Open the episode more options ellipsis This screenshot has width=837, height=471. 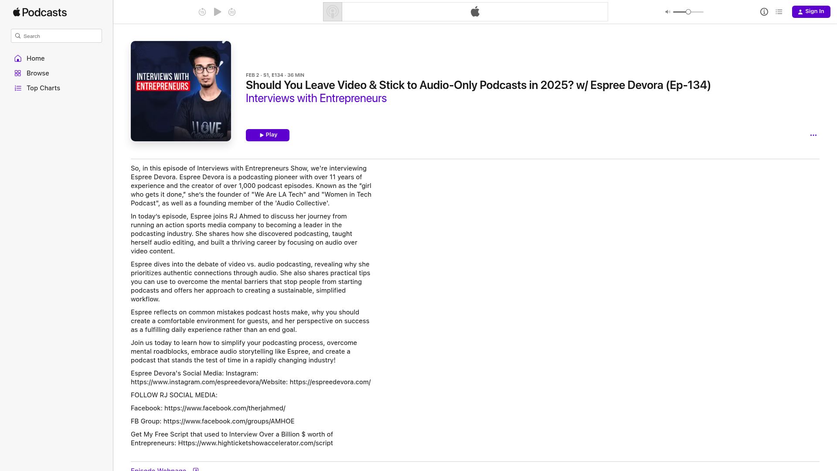click(x=813, y=135)
